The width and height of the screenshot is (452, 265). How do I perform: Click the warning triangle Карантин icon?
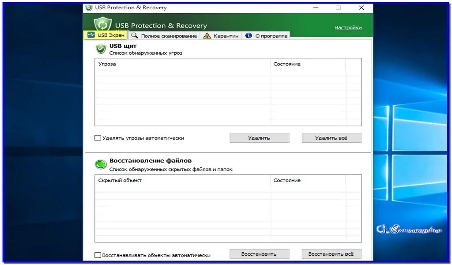point(207,36)
